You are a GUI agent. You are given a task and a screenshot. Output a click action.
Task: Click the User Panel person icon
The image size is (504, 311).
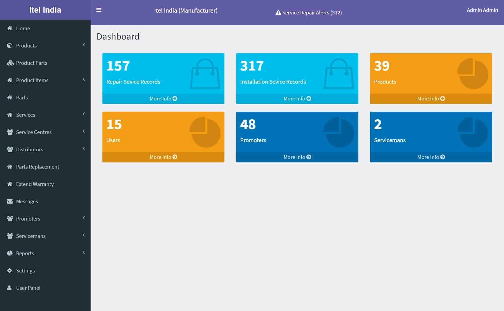[x=9, y=288]
